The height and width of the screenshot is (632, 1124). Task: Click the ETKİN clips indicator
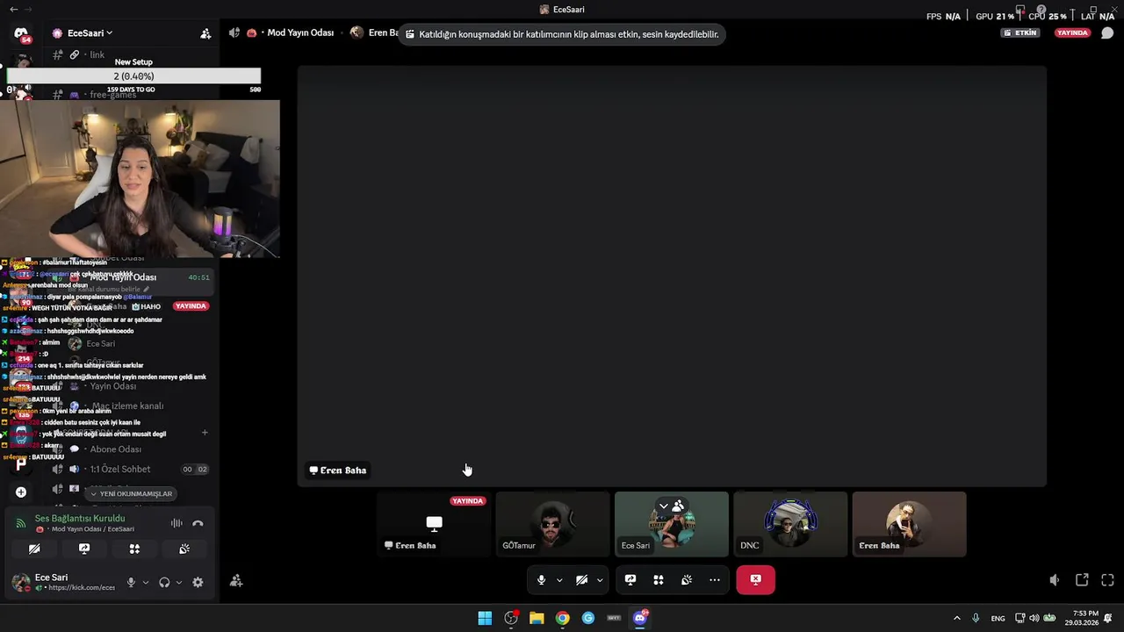1020,32
